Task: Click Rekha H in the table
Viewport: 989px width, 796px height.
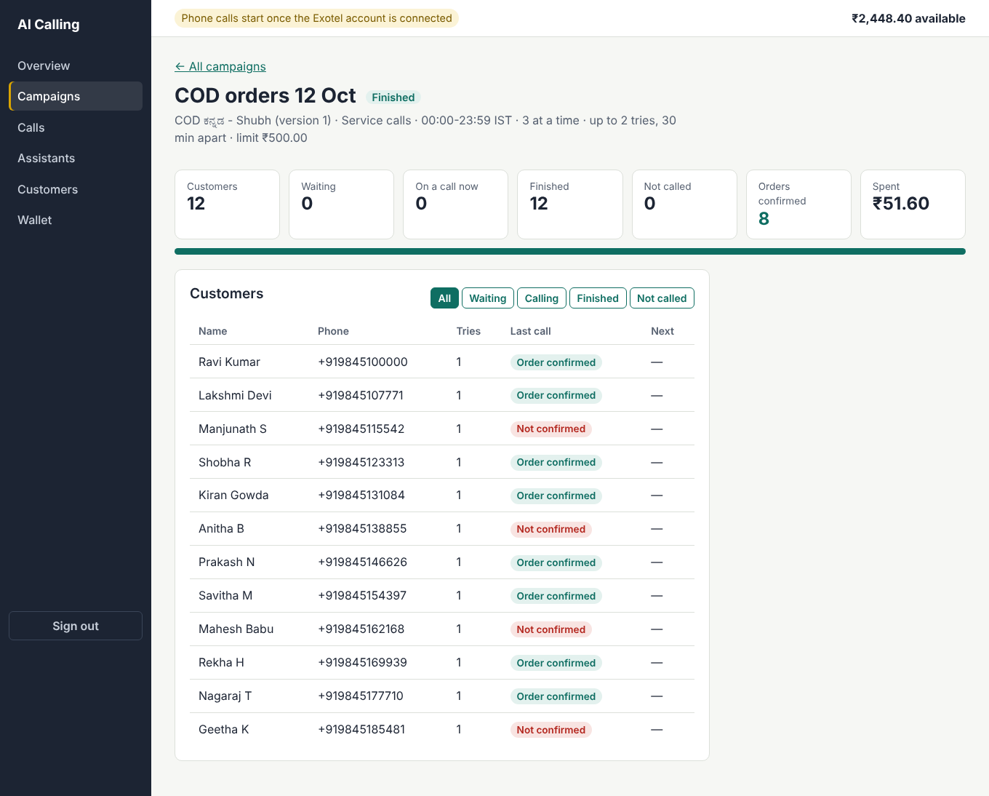Action: [221, 662]
